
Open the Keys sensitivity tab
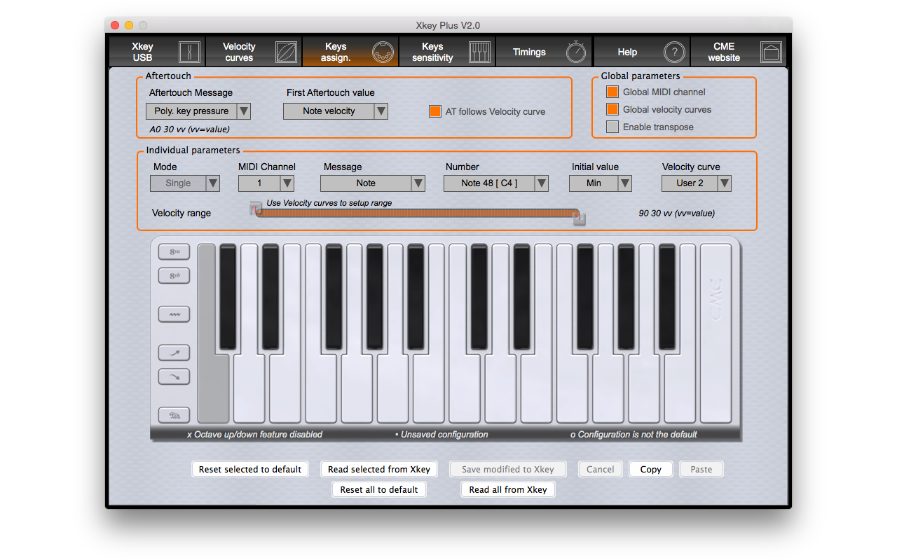(x=447, y=52)
